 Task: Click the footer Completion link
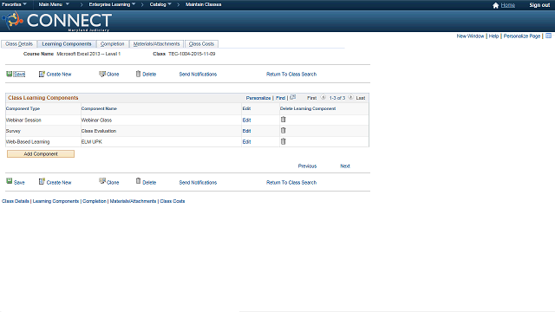pos(95,201)
